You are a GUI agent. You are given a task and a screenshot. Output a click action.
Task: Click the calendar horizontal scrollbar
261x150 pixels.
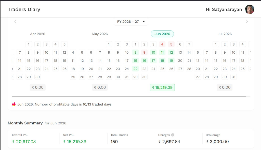129,97
